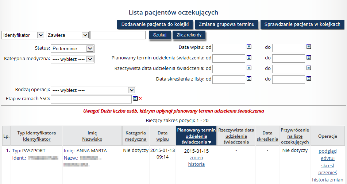Open historia zmian for Anna Marta row
This screenshot has width=347, height=184.
pyautogui.click(x=328, y=180)
